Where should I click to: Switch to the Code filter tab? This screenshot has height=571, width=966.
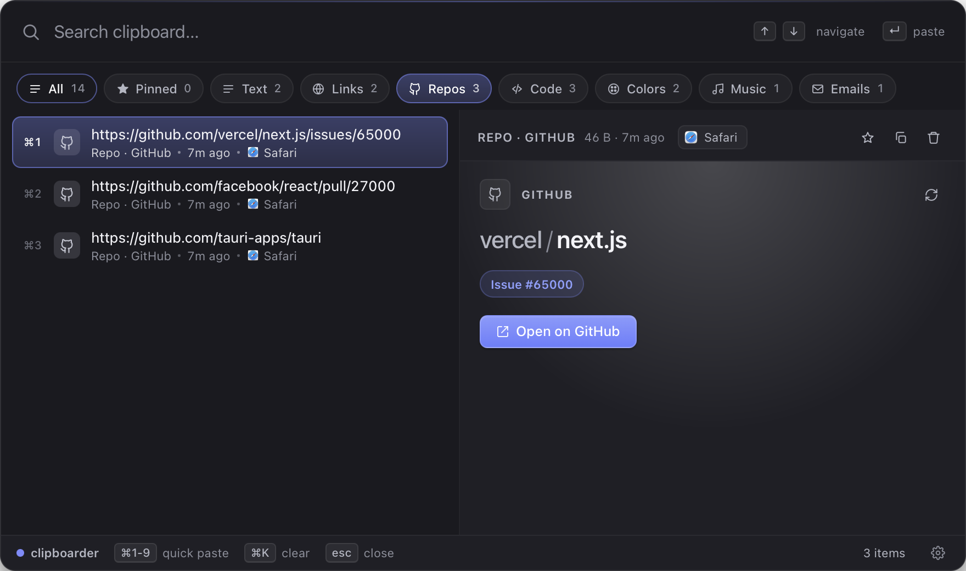(543, 88)
